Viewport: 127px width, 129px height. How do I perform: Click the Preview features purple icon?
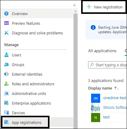pos(6,23)
